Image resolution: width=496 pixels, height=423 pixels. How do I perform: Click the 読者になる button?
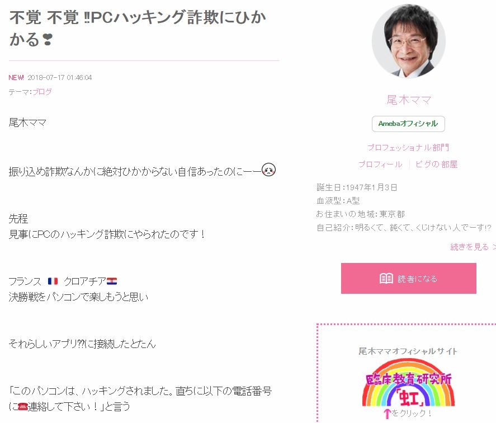point(408,278)
